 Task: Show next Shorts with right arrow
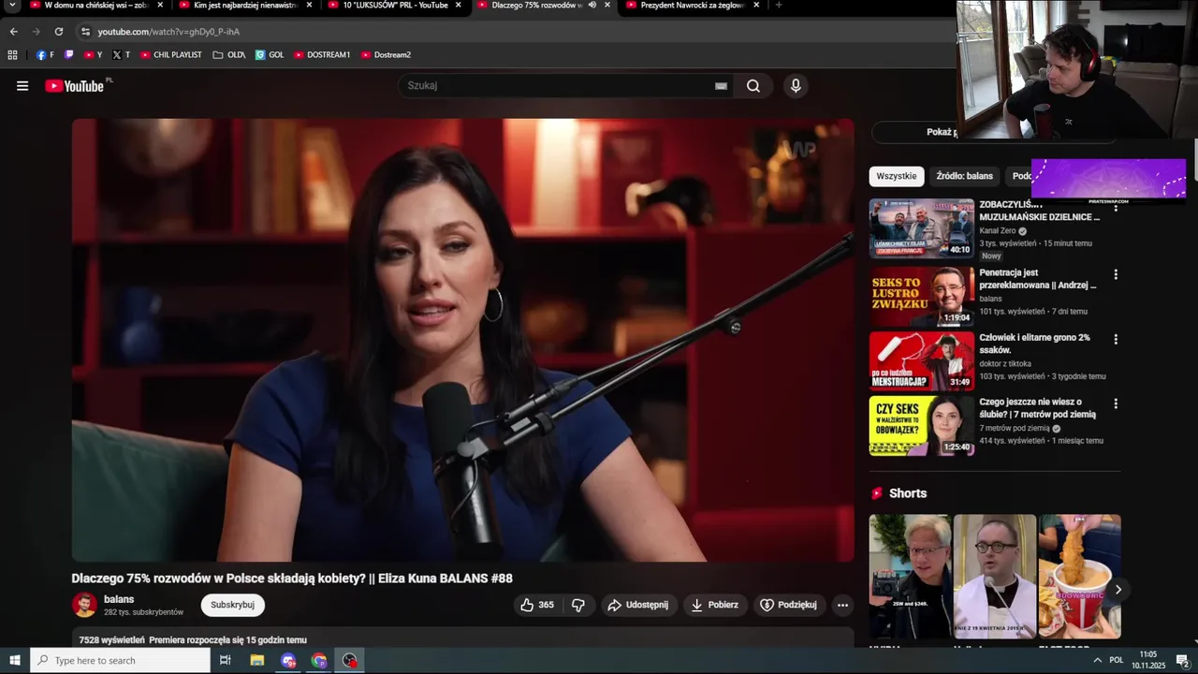coord(1118,589)
